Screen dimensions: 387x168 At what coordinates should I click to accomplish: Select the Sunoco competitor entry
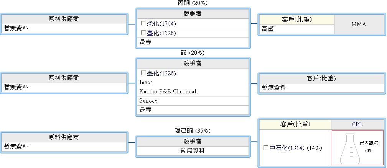pos(148,101)
